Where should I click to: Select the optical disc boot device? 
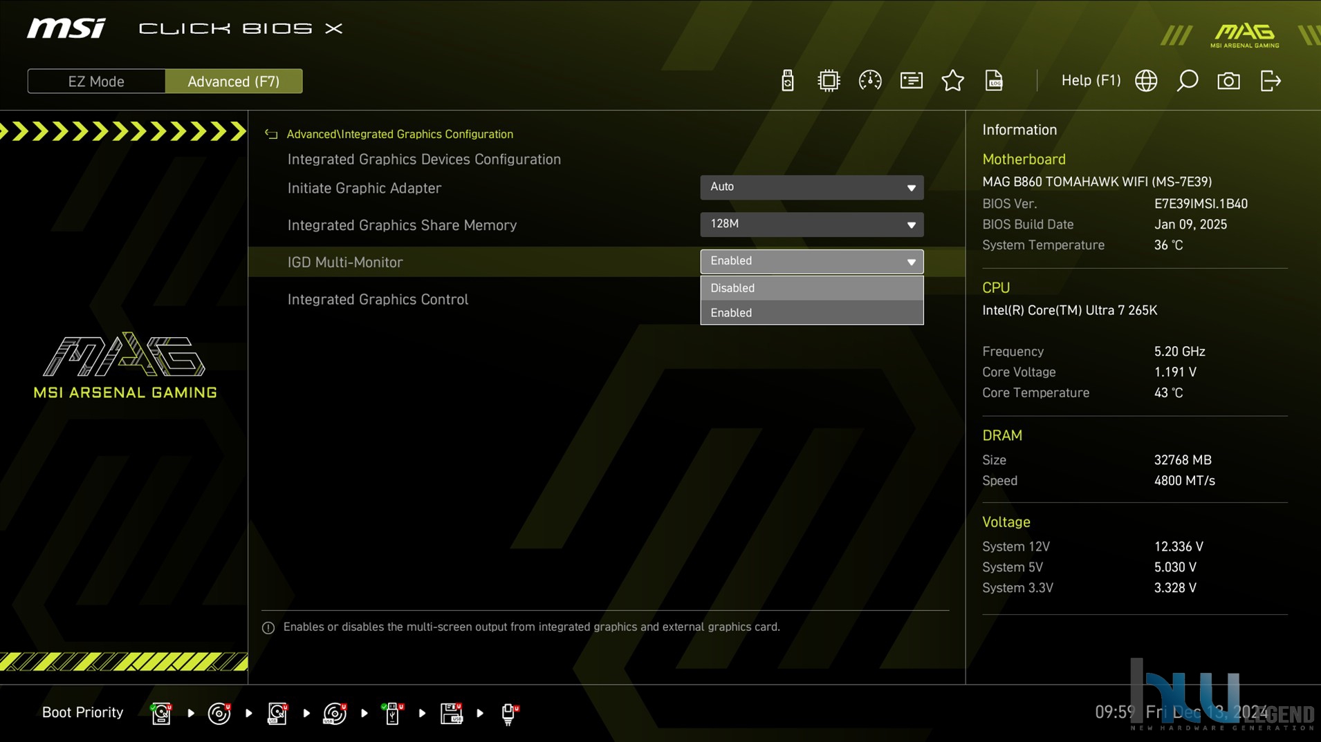(x=219, y=713)
